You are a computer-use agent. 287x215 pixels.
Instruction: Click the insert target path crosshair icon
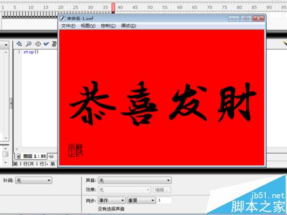pos(38,44)
